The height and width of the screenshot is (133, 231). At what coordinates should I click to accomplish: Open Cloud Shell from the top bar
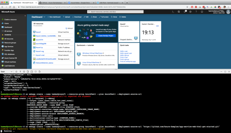click(173, 12)
